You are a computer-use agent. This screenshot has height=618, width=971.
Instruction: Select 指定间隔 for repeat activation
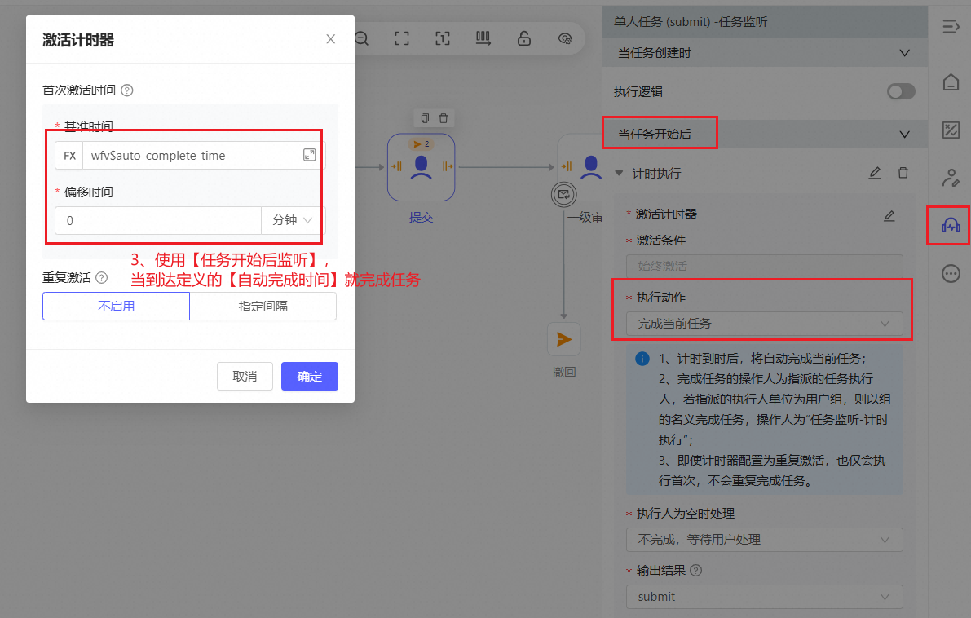[263, 307]
